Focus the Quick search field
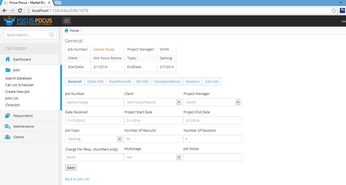The image size is (346, 185). 30,35
